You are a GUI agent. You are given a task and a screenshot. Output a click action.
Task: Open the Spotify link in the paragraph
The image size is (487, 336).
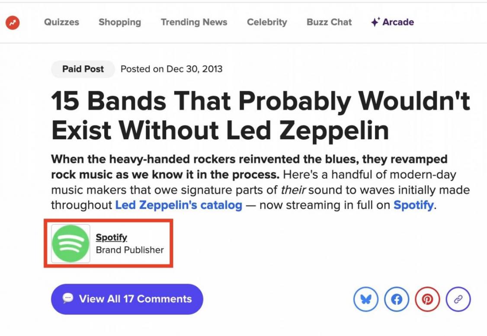(x=413, y=205)
